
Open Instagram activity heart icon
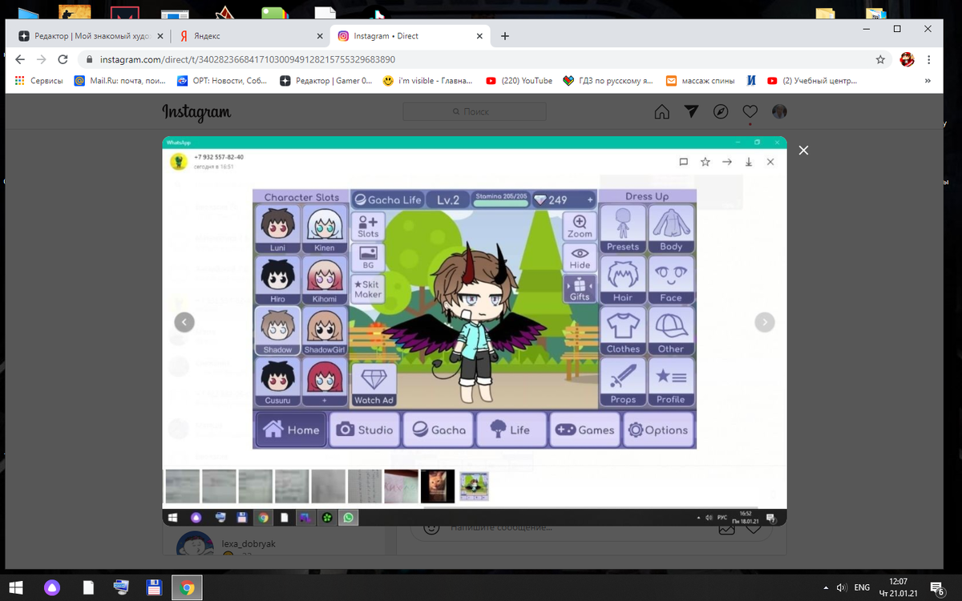click(750, 111)
